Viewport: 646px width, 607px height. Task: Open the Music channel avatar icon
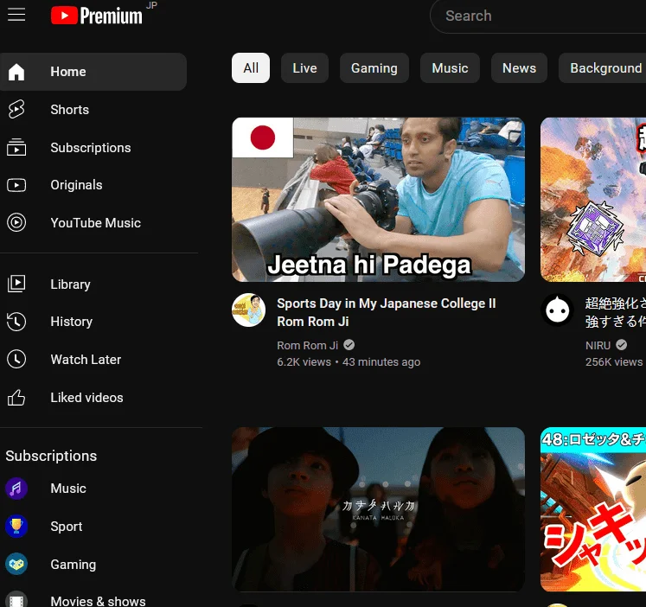[x=16, y=489]
